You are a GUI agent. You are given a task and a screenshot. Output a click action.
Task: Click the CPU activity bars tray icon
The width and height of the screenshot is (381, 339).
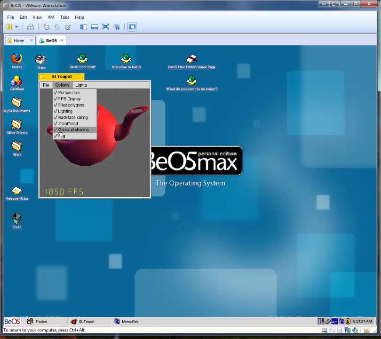click(321, 322)
